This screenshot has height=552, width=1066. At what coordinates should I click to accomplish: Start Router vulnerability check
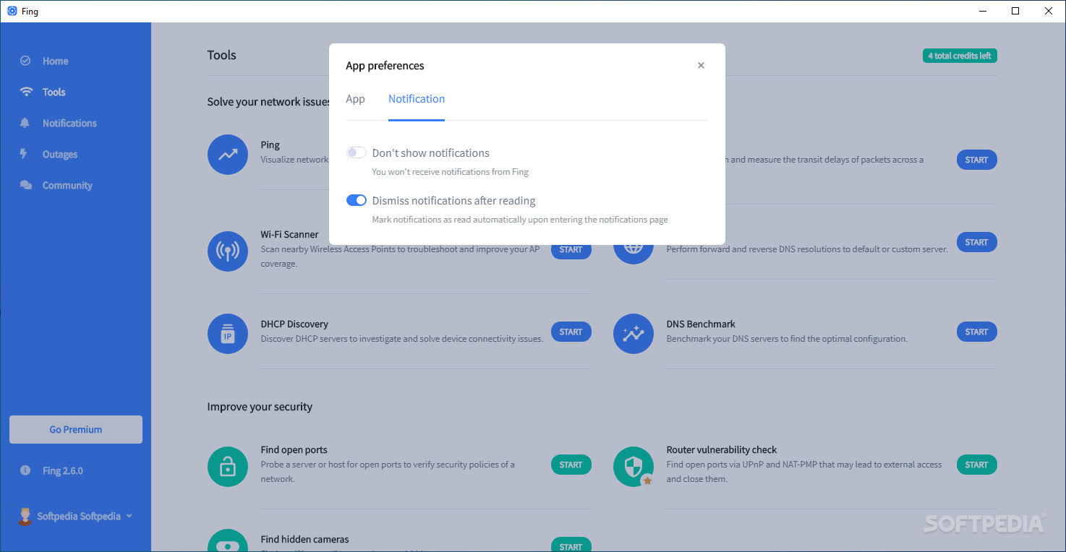(x=976, y=465)
